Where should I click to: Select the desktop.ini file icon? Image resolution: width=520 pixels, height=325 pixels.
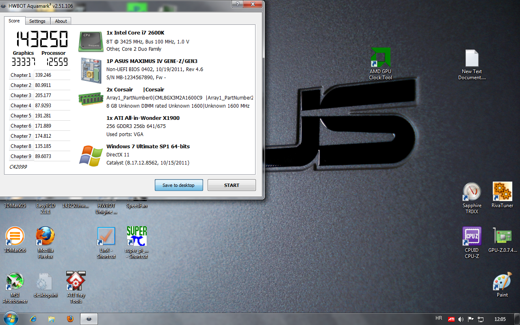point(45,285)
